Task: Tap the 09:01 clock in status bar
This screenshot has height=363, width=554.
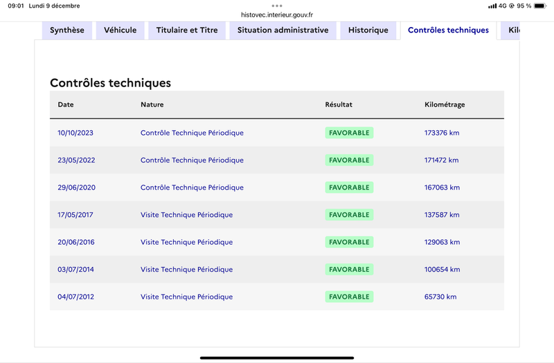Action: click(x=16, y=6)
